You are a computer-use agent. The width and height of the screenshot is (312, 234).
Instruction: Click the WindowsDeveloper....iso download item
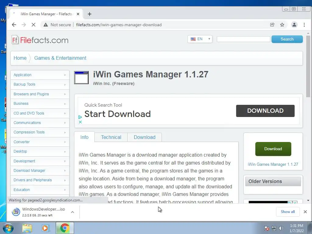coord(43,212)
